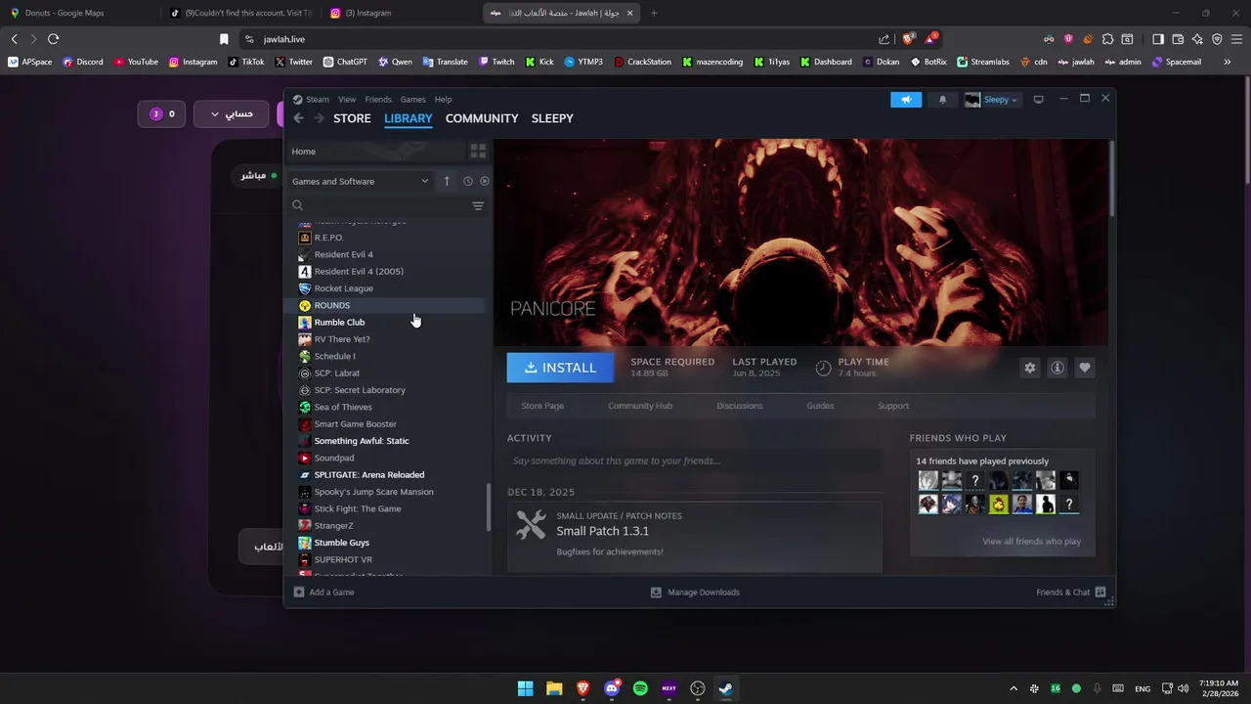1251x704 pixels.
Task: Reload the browser page
Action: (x=53, y=39)
